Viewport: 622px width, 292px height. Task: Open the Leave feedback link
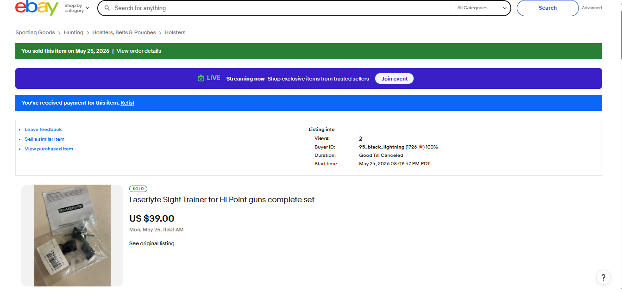[43, 130]
